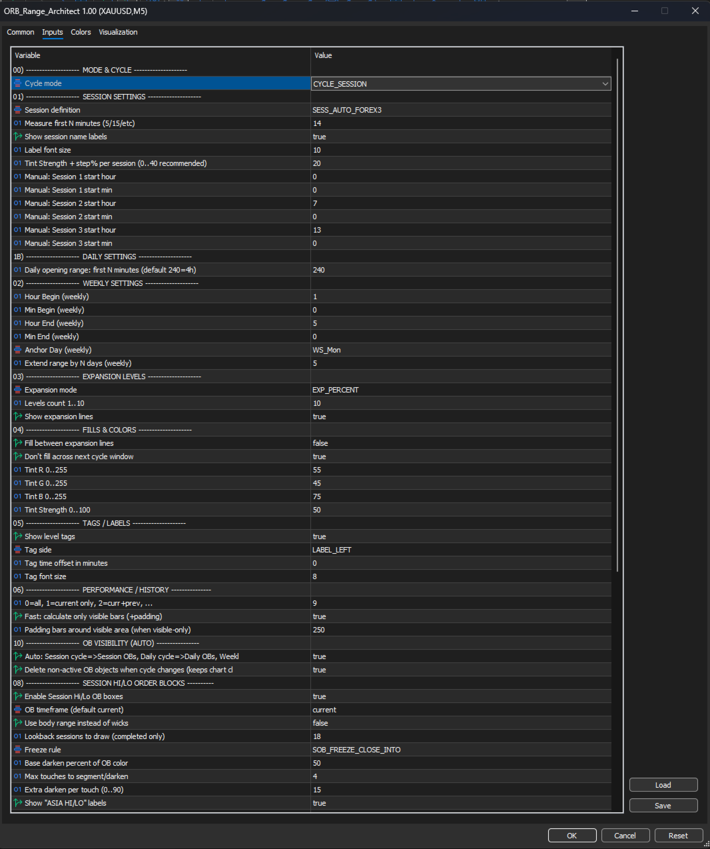Click enum icon beside Anchor Day (weekly)
The image size is (710, 849).
[18, 350]
